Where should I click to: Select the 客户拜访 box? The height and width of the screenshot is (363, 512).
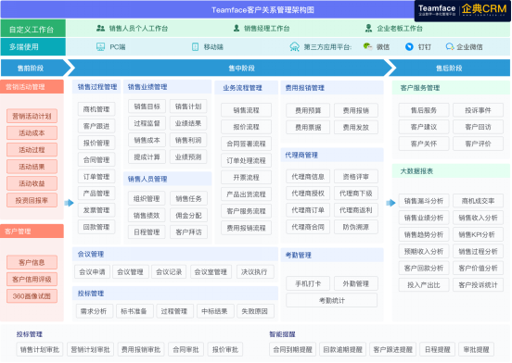(188, 232)
